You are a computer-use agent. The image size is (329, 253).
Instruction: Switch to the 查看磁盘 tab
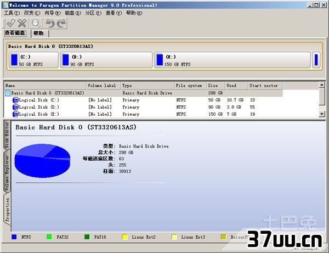pos(15,33)
